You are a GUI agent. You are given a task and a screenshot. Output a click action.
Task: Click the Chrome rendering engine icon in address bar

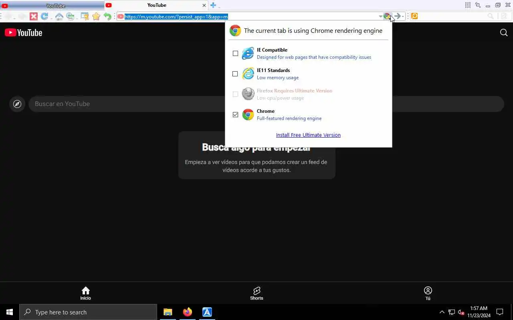point(387,16)
